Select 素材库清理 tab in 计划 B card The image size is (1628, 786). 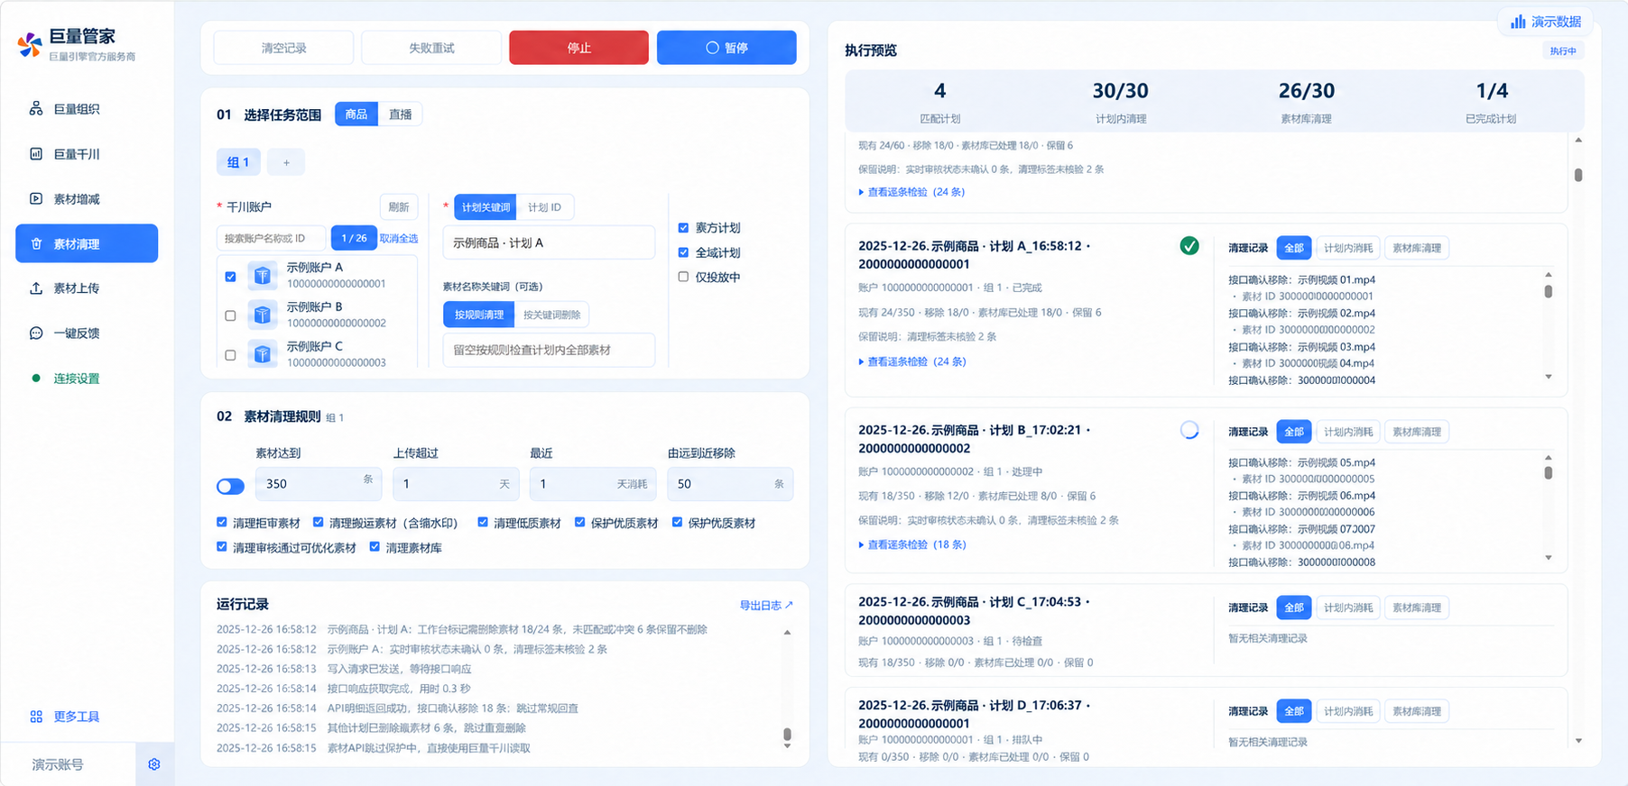click(1416, 432)
